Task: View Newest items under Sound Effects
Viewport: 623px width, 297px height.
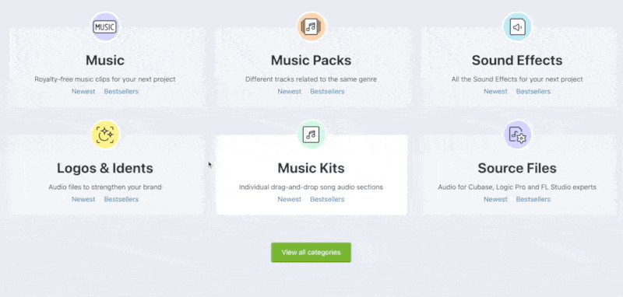Action: 495,92
